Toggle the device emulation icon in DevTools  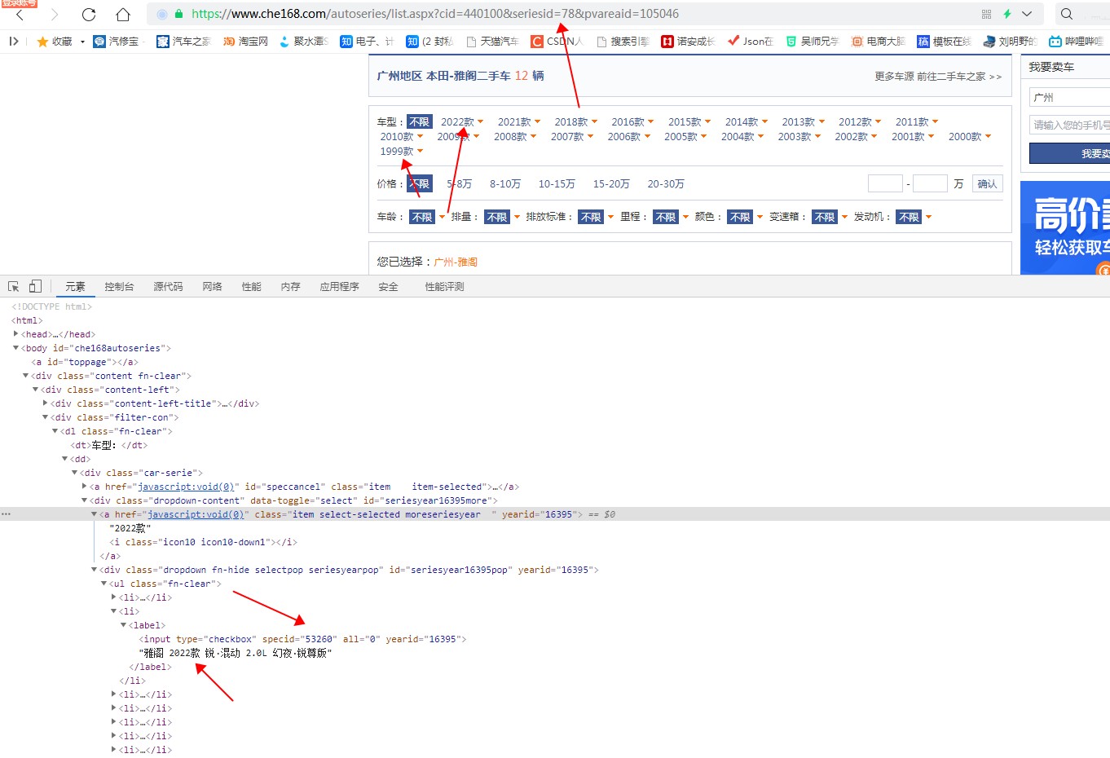[34, 285]
